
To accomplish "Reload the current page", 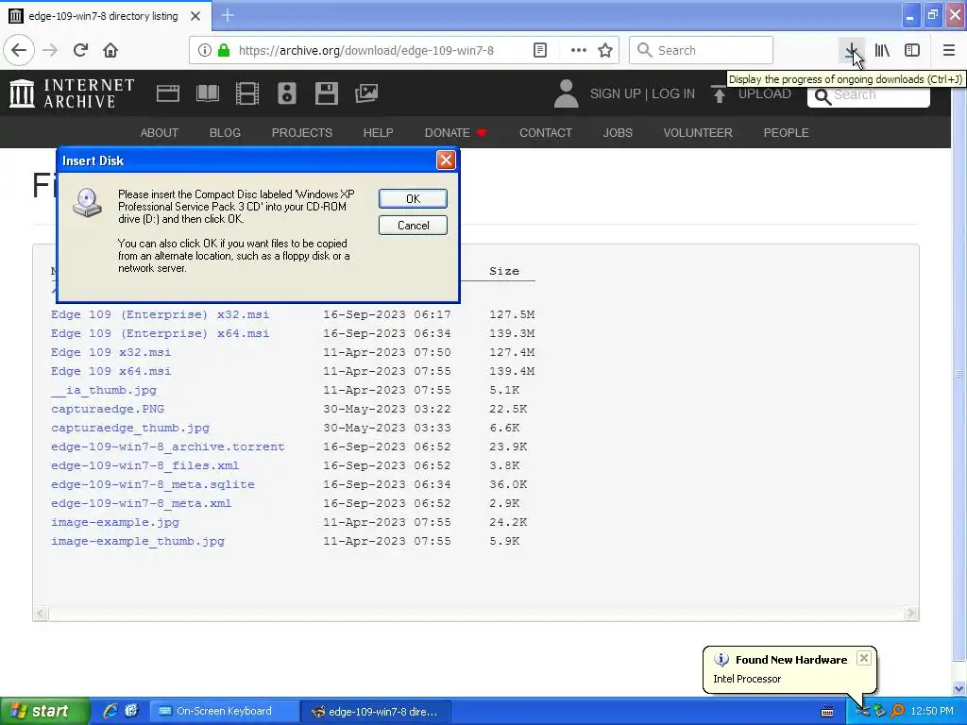I will [x=80, y=50].
